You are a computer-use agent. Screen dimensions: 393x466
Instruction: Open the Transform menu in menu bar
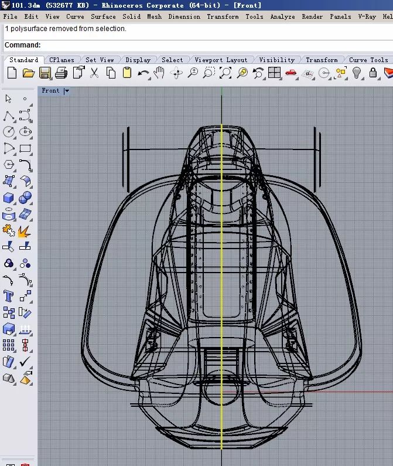[x=223, y=16]
